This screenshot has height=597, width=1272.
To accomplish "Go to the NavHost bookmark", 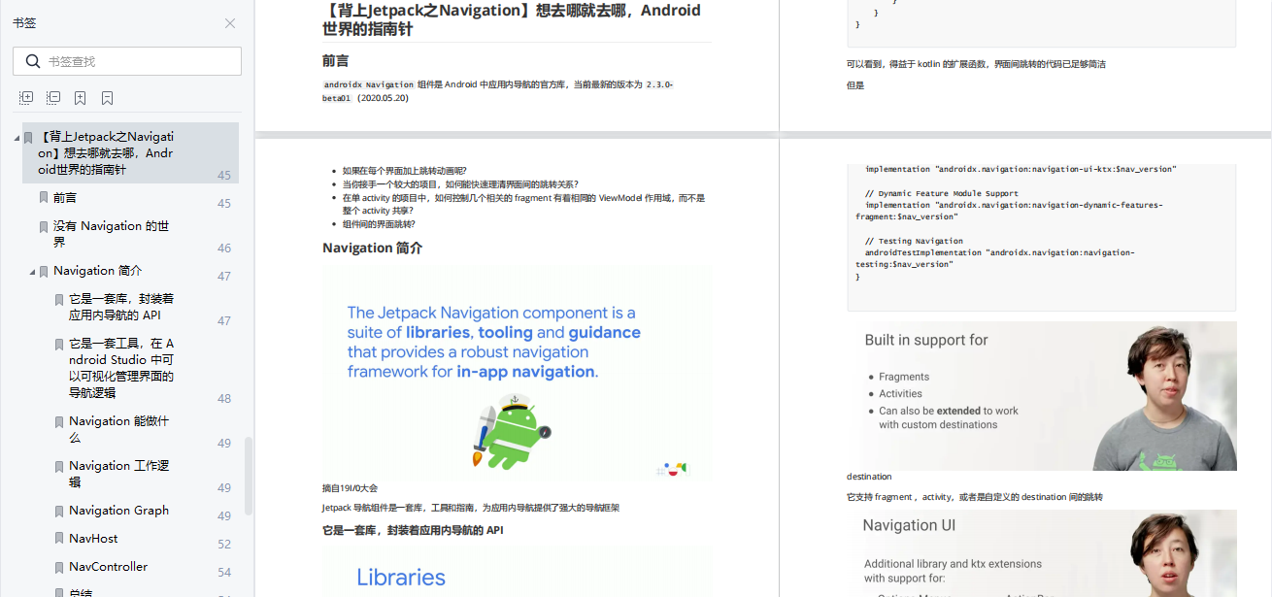I will (x=94, y=538).
